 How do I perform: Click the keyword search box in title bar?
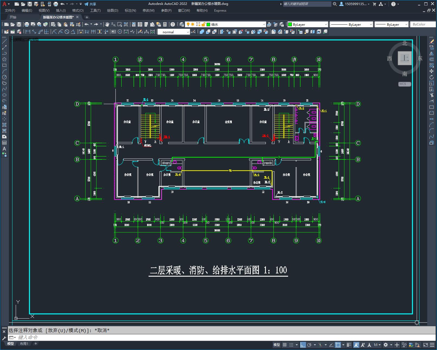click(x=307, y=4)
